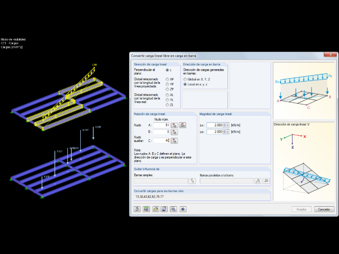Click the Aceptar button
The height and width of the screenshot is (254, 339).
click(x=302, y=209)
